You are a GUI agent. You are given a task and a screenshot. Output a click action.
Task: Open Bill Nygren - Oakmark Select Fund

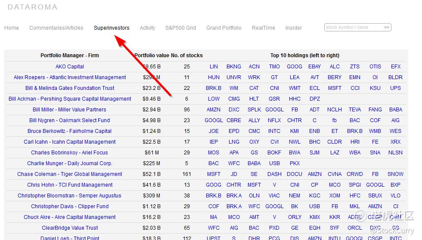pyautogui.click(x=69, y=120)
